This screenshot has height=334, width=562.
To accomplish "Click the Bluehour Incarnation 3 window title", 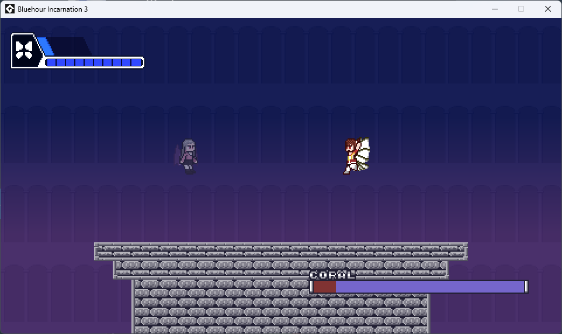I will 53,9.
